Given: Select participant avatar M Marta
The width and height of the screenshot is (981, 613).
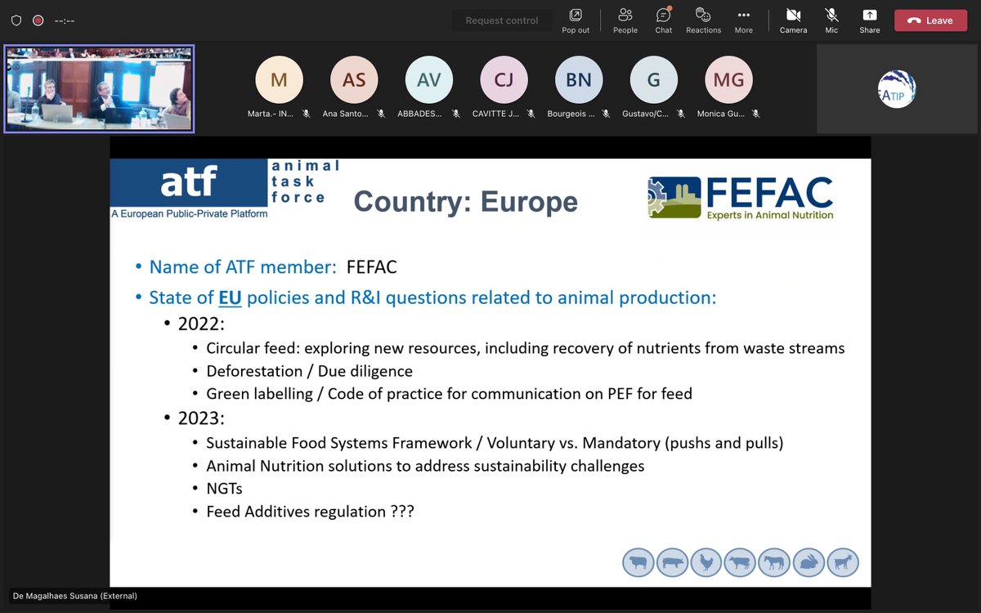Looking at the screenshot, I should point(279,80).
